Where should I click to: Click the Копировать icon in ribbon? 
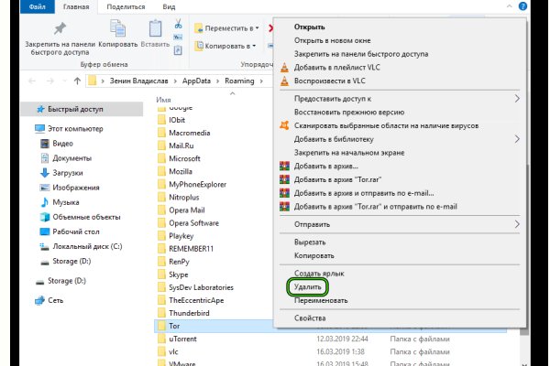[120, 29]
